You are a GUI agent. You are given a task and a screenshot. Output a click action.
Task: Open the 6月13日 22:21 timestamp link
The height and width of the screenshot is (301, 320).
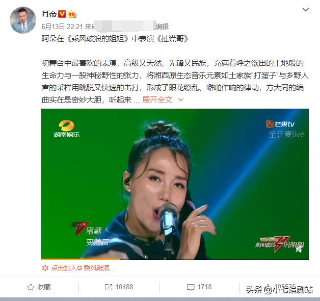tap(62, 27)
